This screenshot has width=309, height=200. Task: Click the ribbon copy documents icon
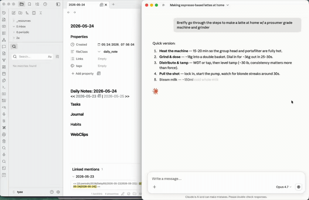point(4,81)
